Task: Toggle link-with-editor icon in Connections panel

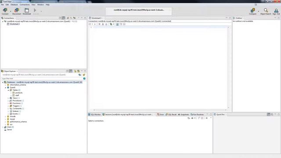Action: 63,18
